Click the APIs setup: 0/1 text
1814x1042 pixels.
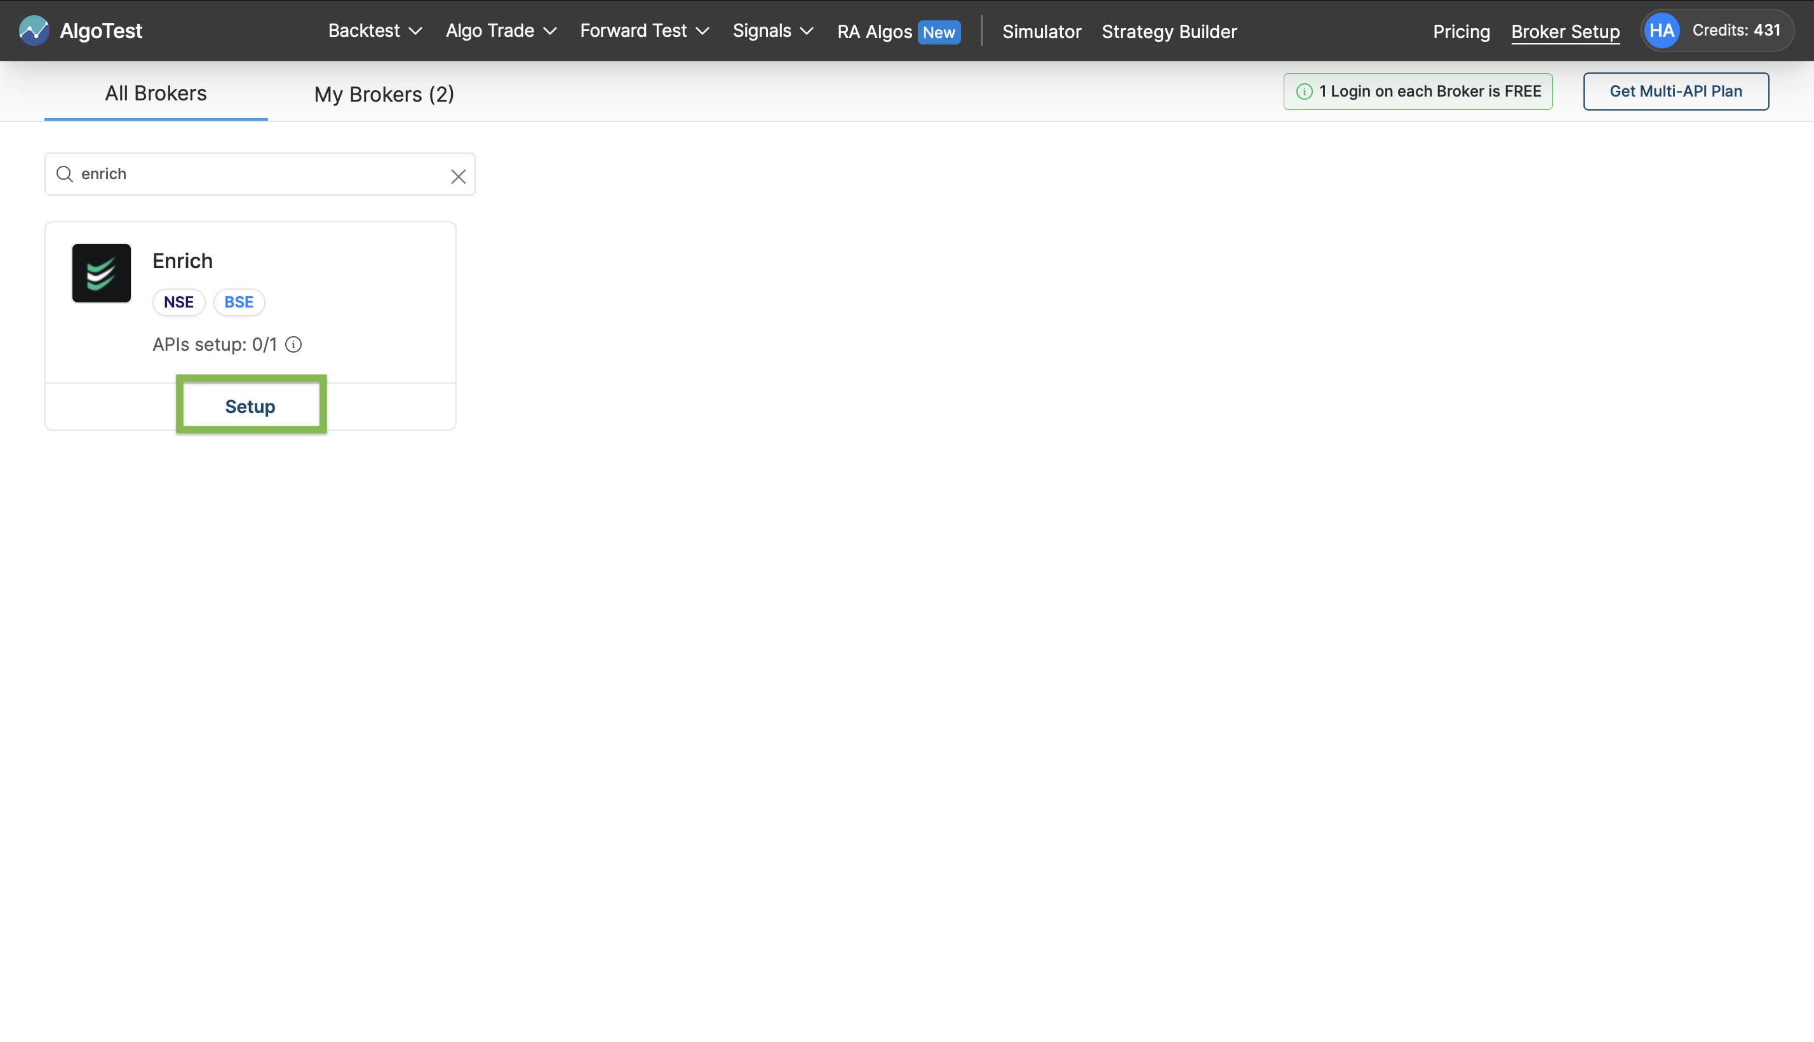tap(215, 344)
